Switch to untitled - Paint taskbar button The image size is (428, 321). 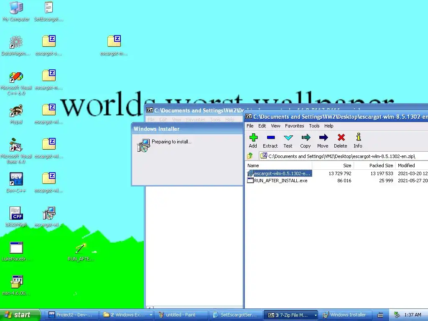pos(181,315)
